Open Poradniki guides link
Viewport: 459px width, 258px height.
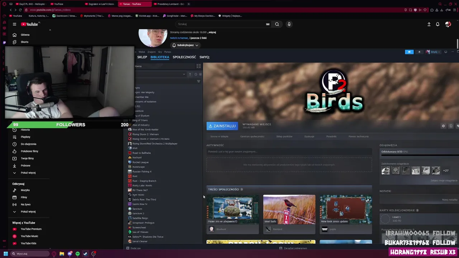click(331, 137)
